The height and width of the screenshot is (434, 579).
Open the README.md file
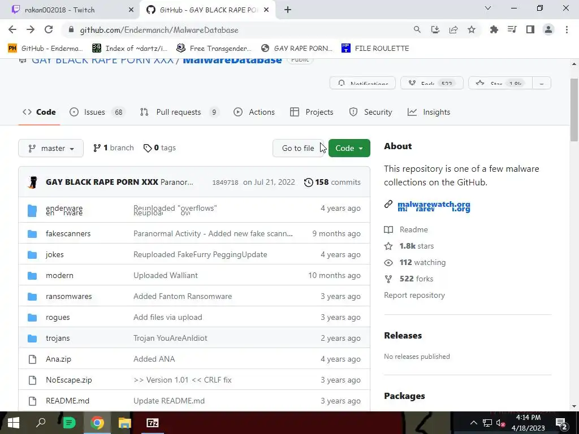68,401
